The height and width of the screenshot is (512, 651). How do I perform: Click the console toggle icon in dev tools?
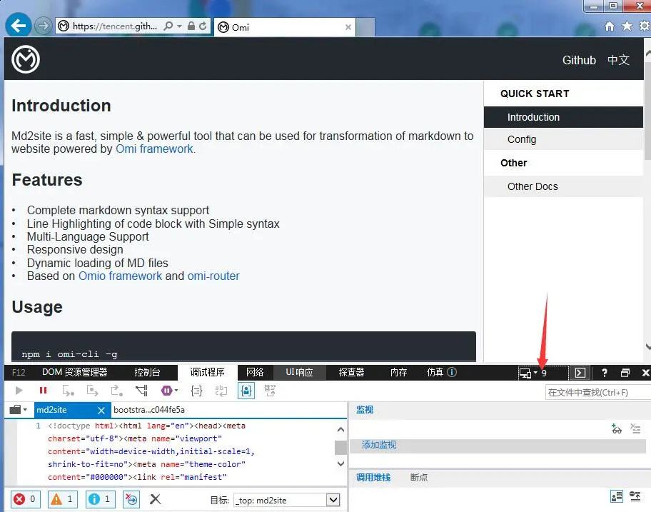(x=580, y=373)
